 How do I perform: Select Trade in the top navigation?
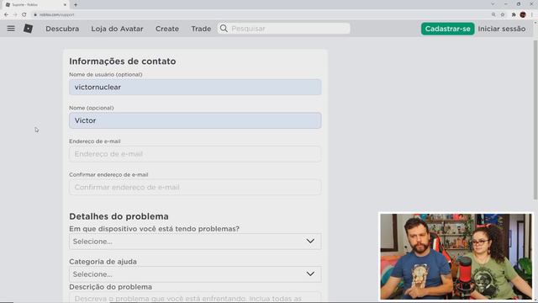coord(201,29)
